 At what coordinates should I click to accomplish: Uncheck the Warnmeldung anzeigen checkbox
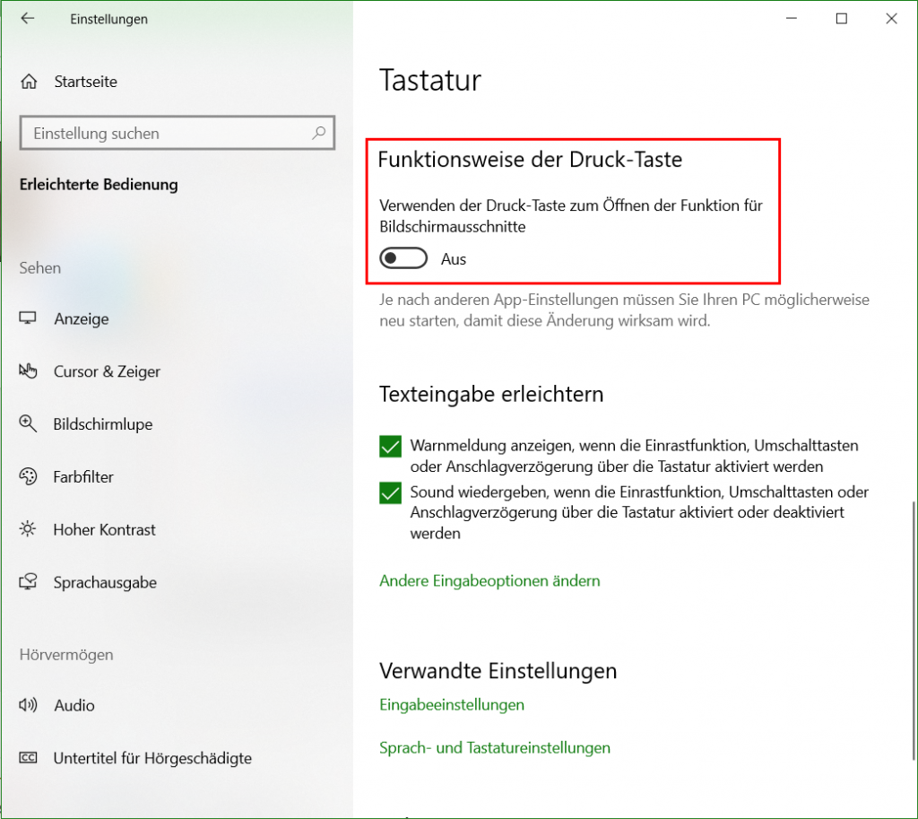click(389, 446)
